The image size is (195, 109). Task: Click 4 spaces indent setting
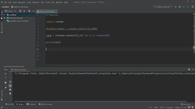tap(170, 107)
